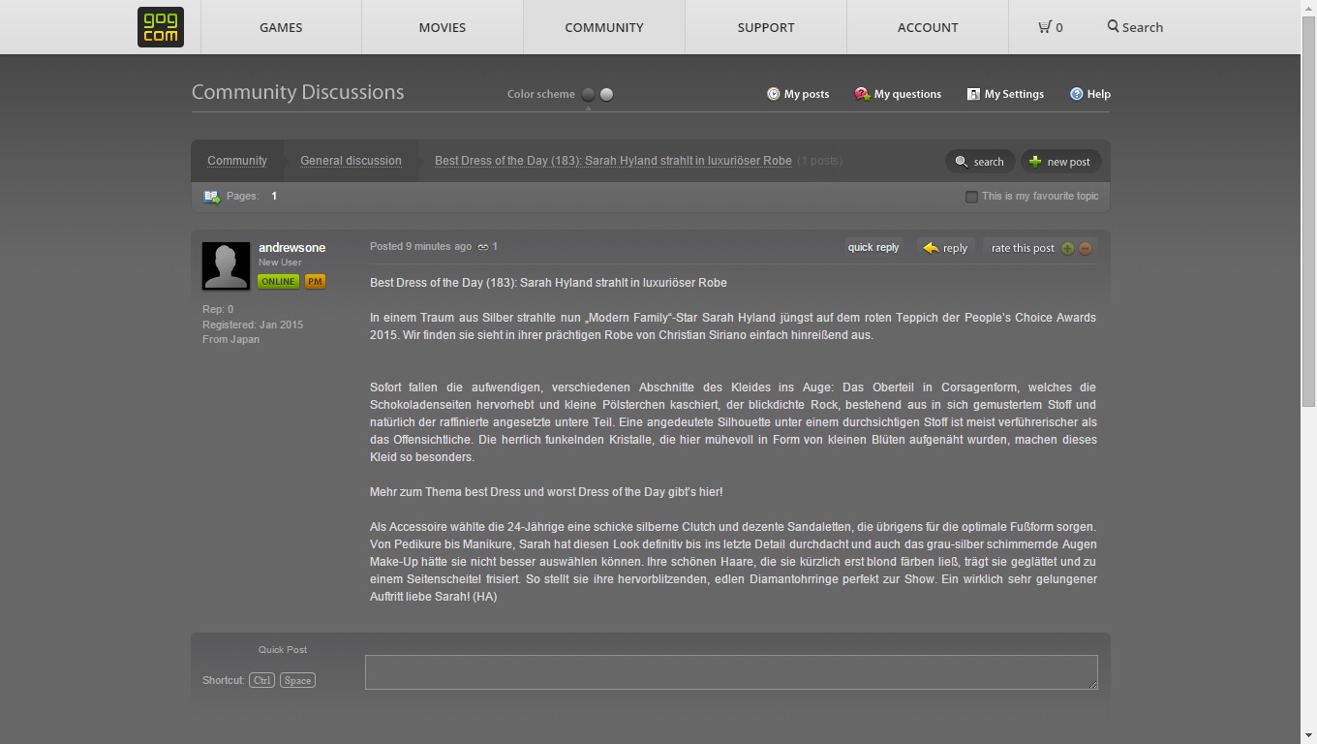Click quick reply button
This screenshot has height=744, width=1317.
coord(873,248)
